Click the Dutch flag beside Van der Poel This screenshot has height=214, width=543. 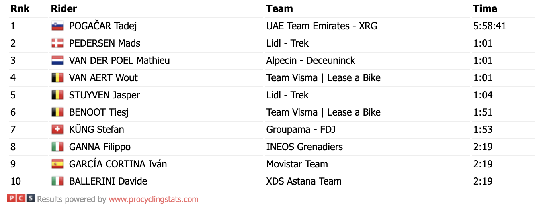(57, 61)
